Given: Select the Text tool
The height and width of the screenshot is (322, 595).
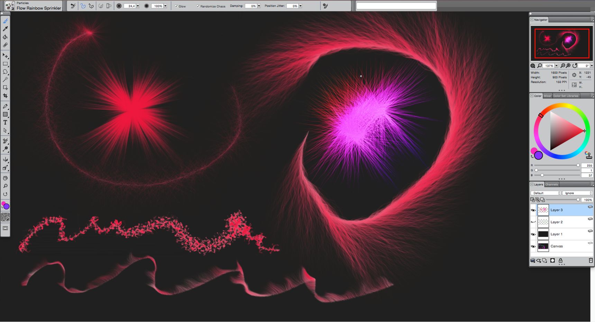Looking at the screenshot, I should click(x=5, y=122).
